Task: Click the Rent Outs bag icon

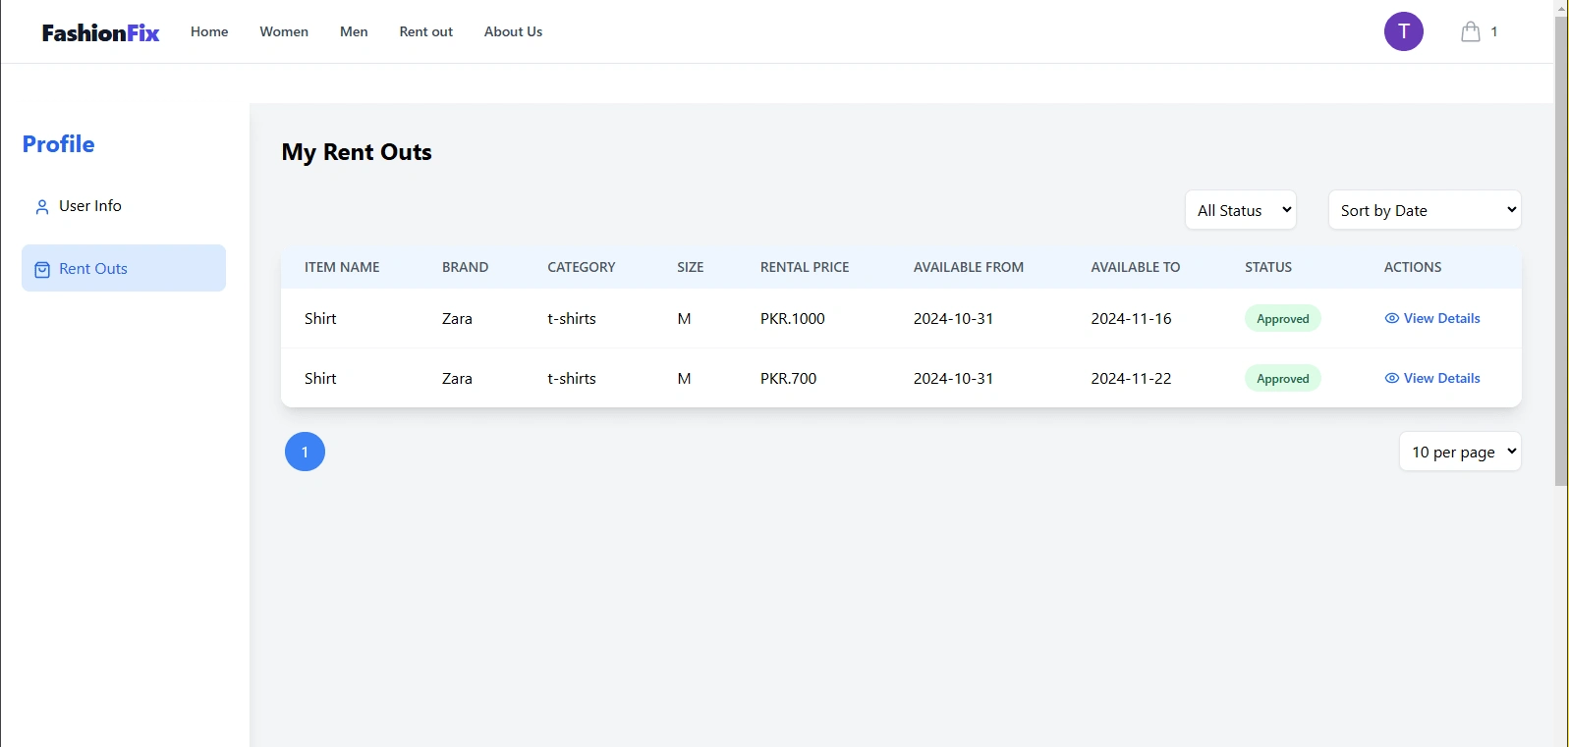Action: [x=42, y=270]
